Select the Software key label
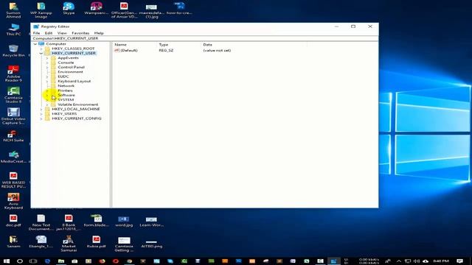The height and width of the screenshot is (265, 472). [66, 95]
